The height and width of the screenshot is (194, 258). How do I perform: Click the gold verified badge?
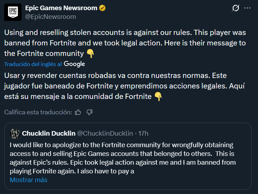tap(103, 8)
